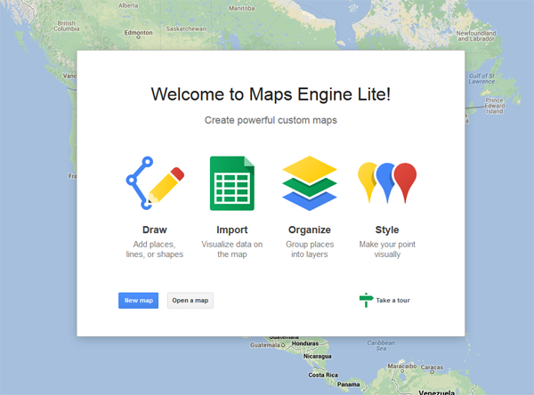534x395 pixels.
Task: Click Manitoba label on the map
Action: [x=241, y=8]
